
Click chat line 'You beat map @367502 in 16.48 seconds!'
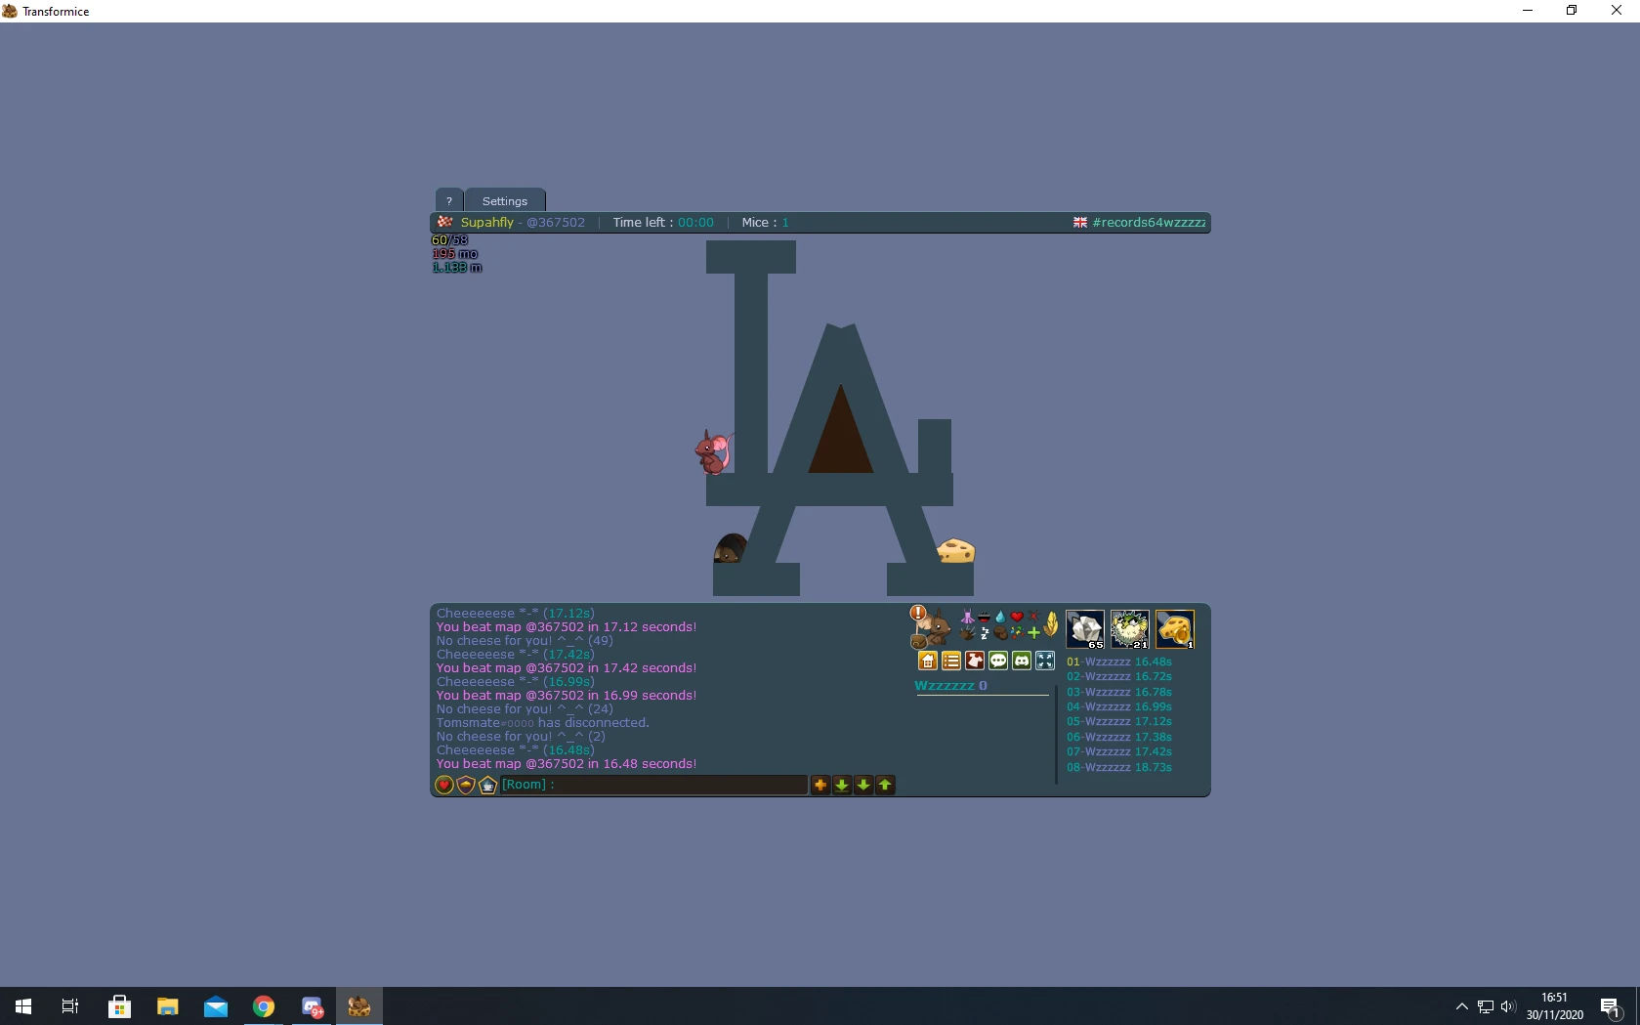pyautogui.click(x=567, y=764)
